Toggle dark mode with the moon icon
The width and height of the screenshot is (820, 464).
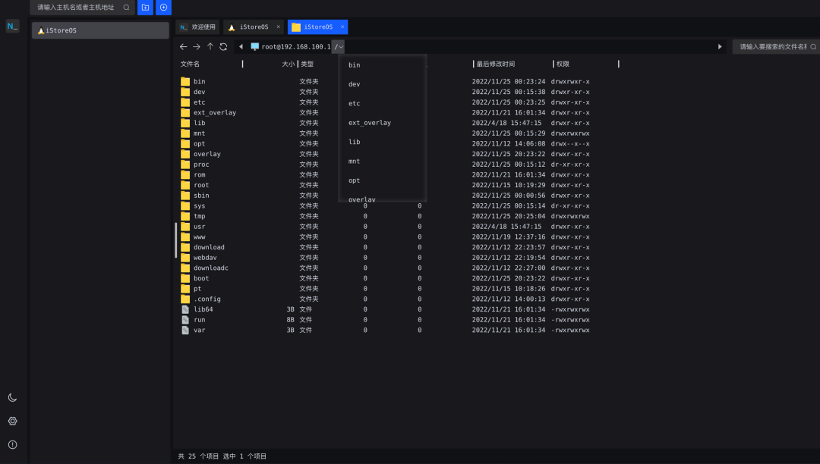(x=13, y=398)
